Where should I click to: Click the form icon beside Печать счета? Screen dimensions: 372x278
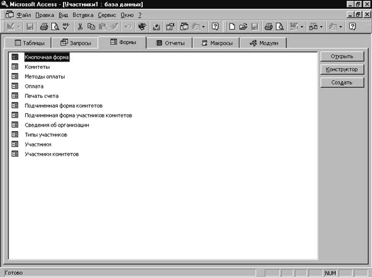click(x=15, y=96)
